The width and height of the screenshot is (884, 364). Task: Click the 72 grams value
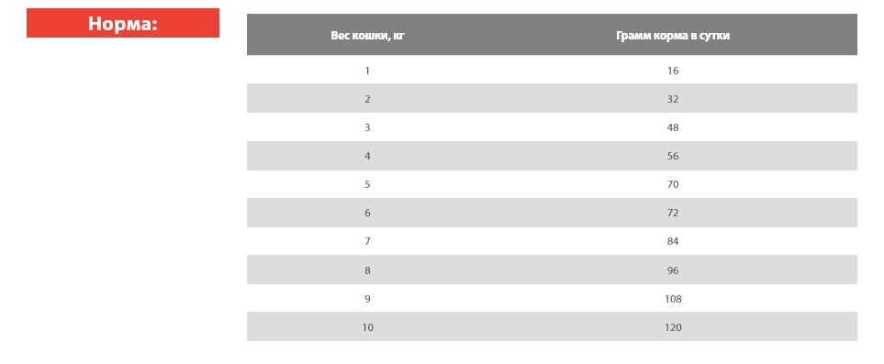click(673, 213)
